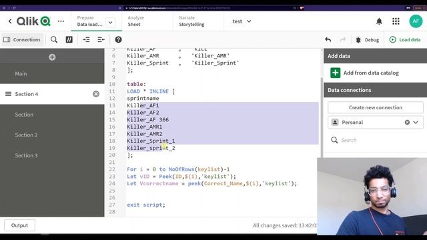Open the Prepare Data load editor tab

click(89, 21)
